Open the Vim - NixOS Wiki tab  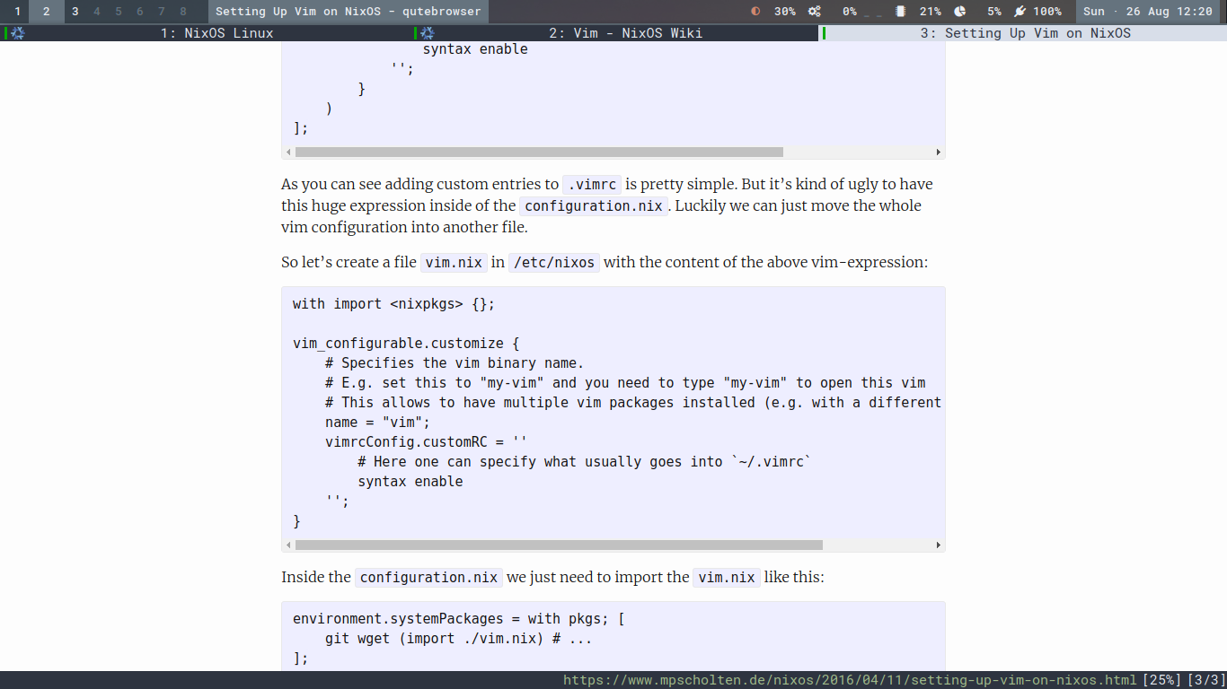point(625,33)
